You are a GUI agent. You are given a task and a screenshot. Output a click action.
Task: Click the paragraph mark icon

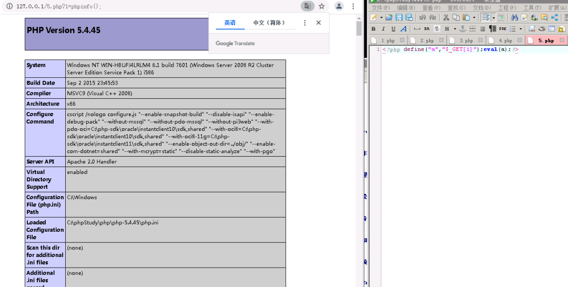tap(437, 29)
